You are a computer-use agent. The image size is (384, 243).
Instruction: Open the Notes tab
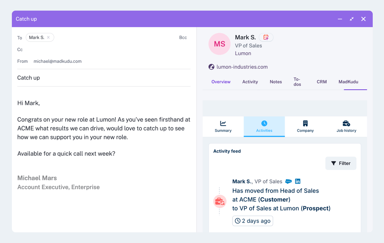coord(276,82)
